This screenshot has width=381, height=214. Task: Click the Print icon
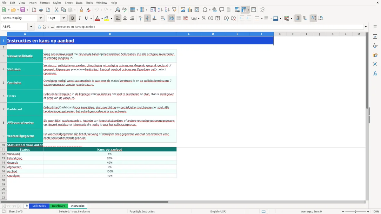[41, 10]
